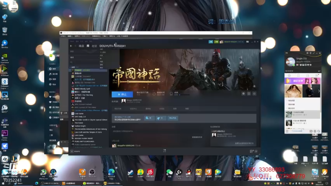Open WeChat desktop shortcut
Image resolution: width=331 pixels, height=186 pixels.
[169, 173]
